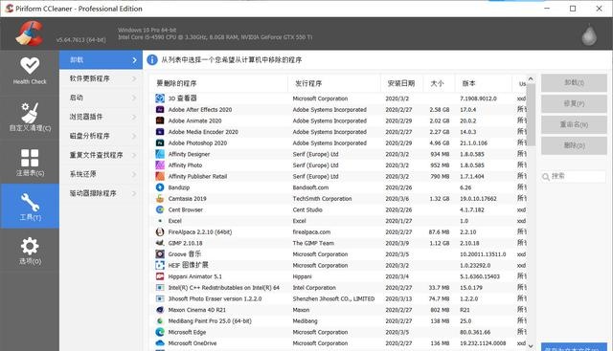Click the Maxon Cinema 4D R21 icon

point(160,310)
